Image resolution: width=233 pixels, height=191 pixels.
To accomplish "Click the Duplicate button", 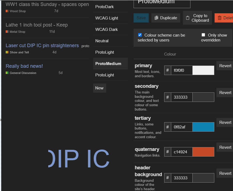I will pos(166,18).
